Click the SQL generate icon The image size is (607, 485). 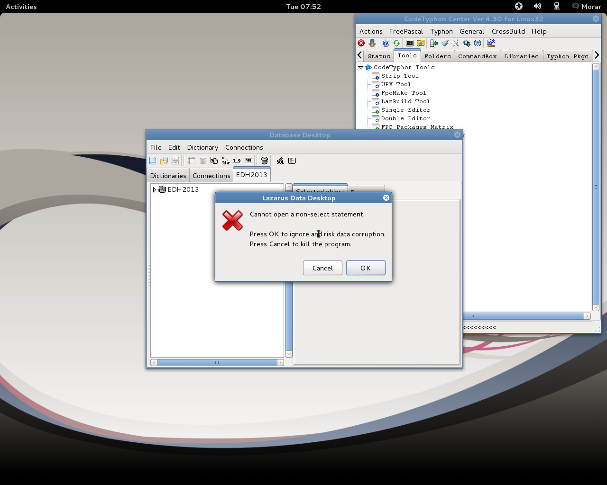coord(280,161)
